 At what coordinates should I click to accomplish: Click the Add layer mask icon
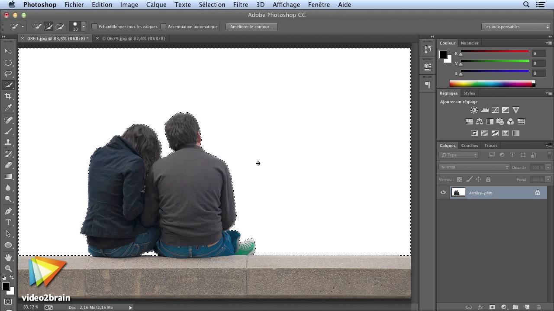[492, 307]
